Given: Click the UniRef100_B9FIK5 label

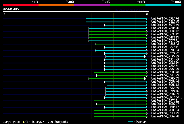Looking at the screenshot, I should point(165,113).
